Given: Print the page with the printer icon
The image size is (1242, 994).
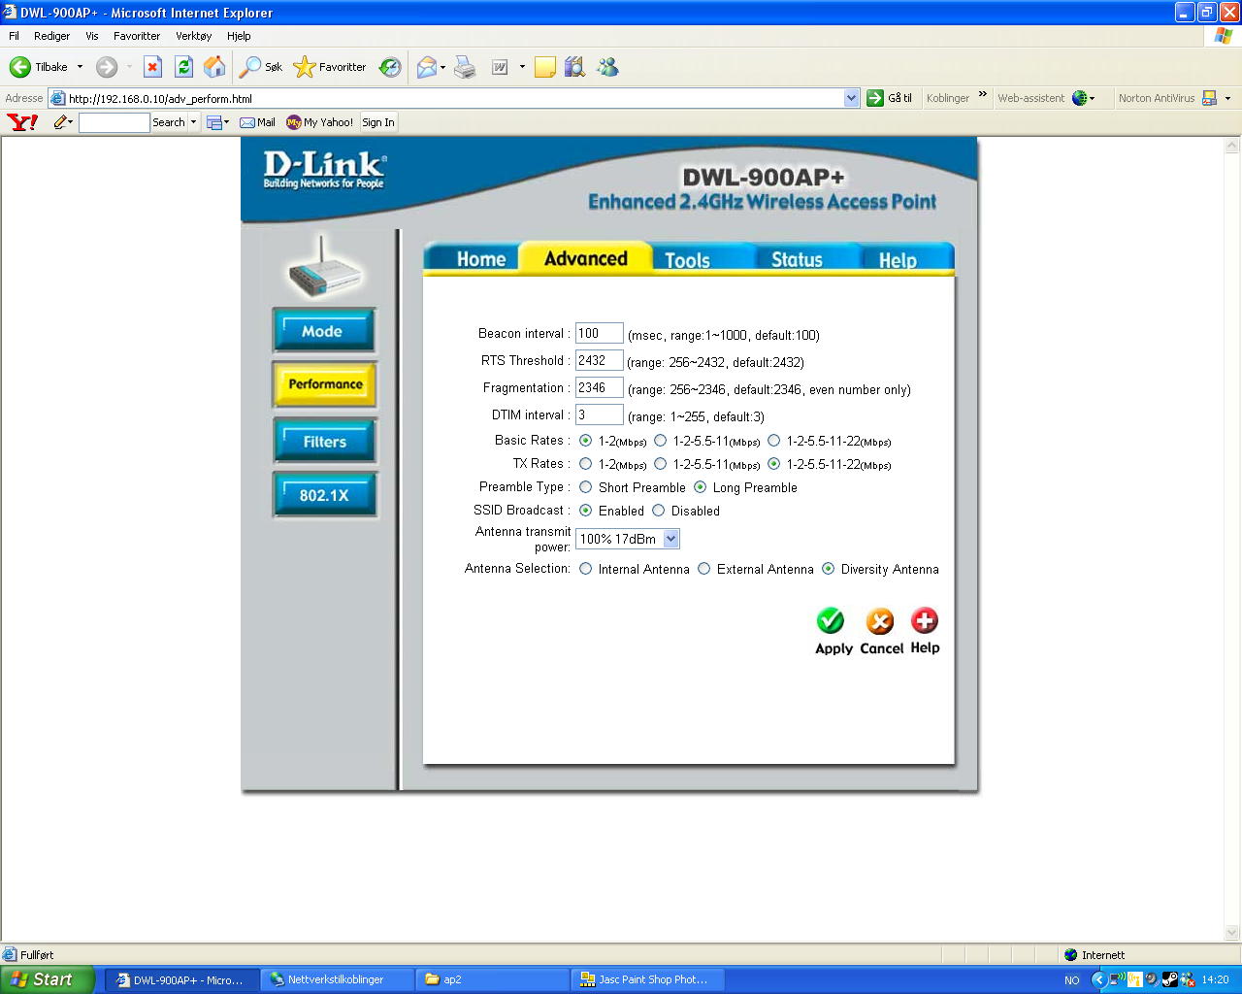Looking at the screenshot, I should click(x=465, y=67).
